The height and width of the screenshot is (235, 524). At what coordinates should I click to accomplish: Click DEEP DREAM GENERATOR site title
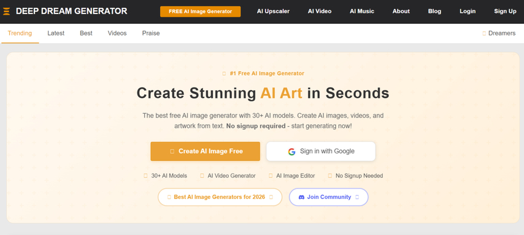pyautogui.click(x=72, y=12)
